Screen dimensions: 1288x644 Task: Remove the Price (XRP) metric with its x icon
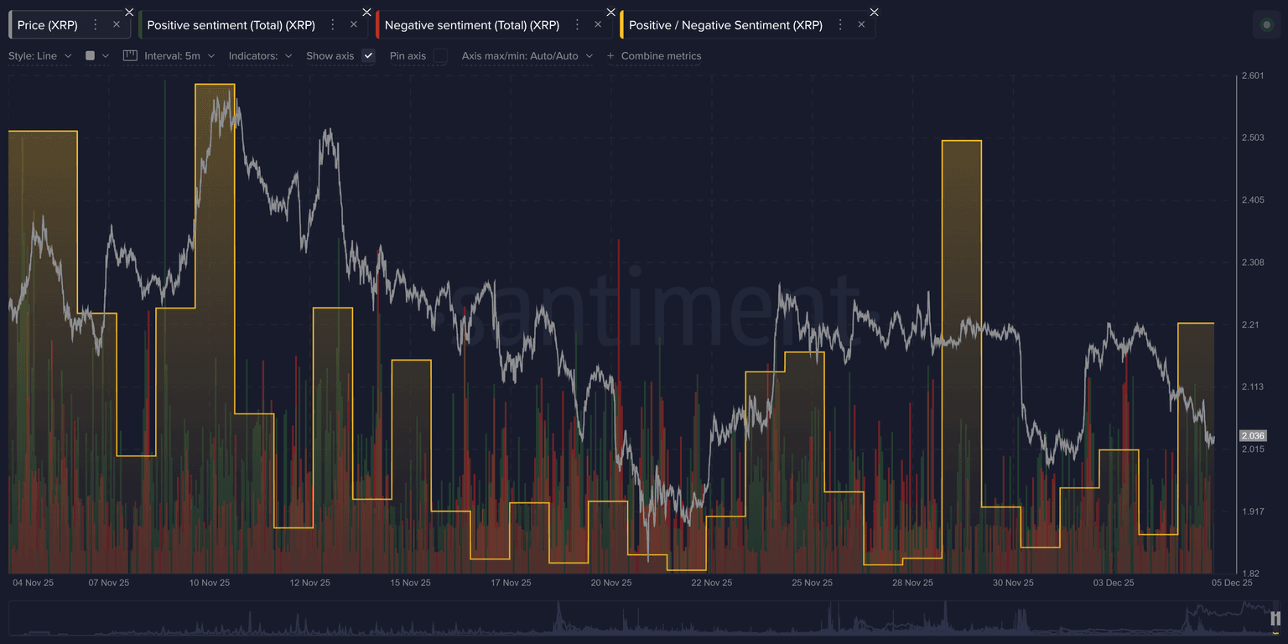pos(117,25)
